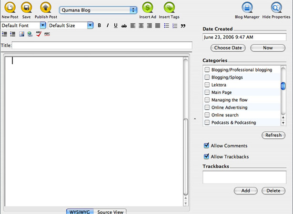Switch to the WYSIWYG tab
Viewport: 293px width, 214px height.
pyautogui.click(x=80, y=212)
